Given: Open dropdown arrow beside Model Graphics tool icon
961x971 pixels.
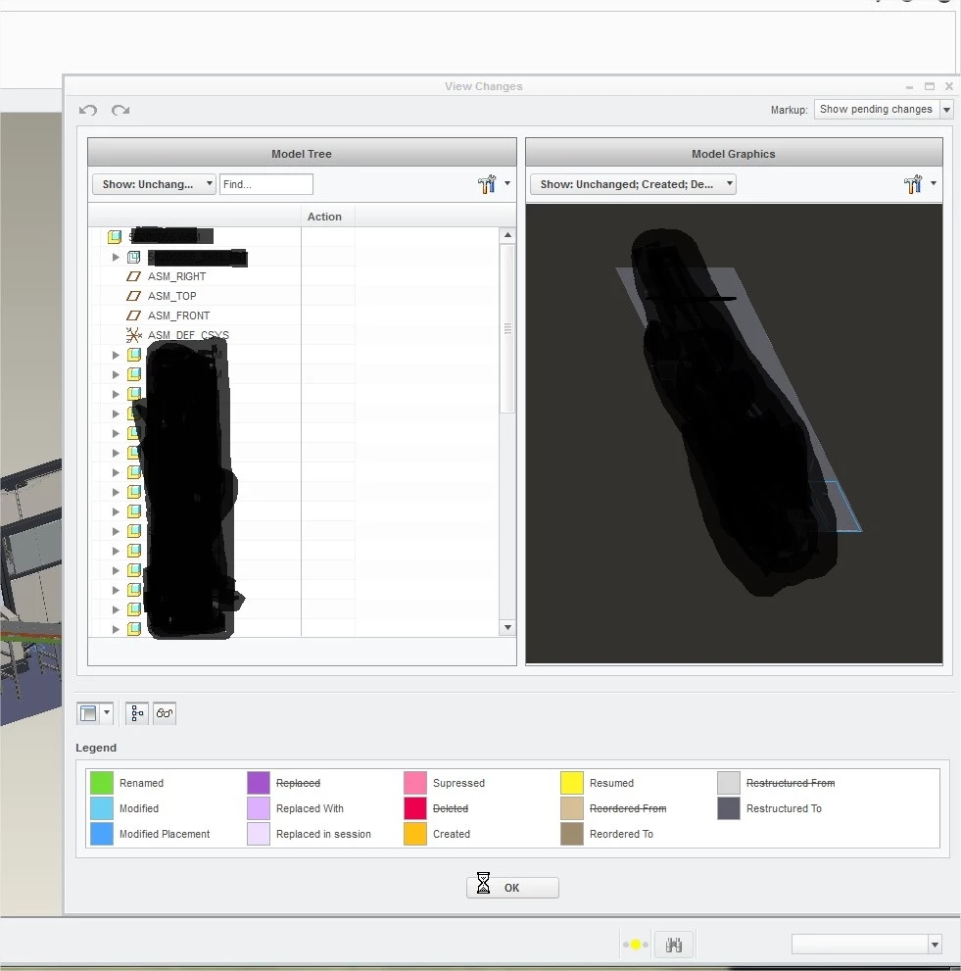Looking at the screenshot, I should [x=934, y=183].
